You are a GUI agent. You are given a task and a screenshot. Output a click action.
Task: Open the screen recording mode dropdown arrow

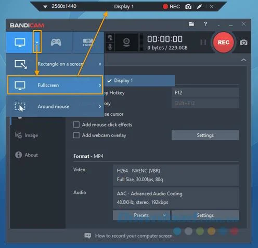tap(37, 42)
